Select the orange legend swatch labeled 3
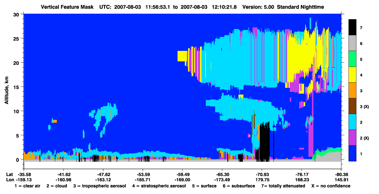379x194 pixels. tap(352, 90)
